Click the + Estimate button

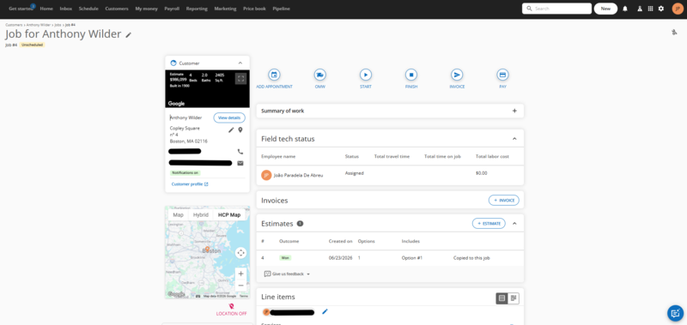pyautogui.click(x=489, y=224)
